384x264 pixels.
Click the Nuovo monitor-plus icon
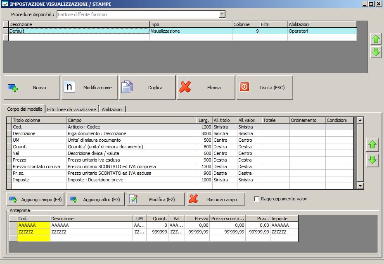13,88
